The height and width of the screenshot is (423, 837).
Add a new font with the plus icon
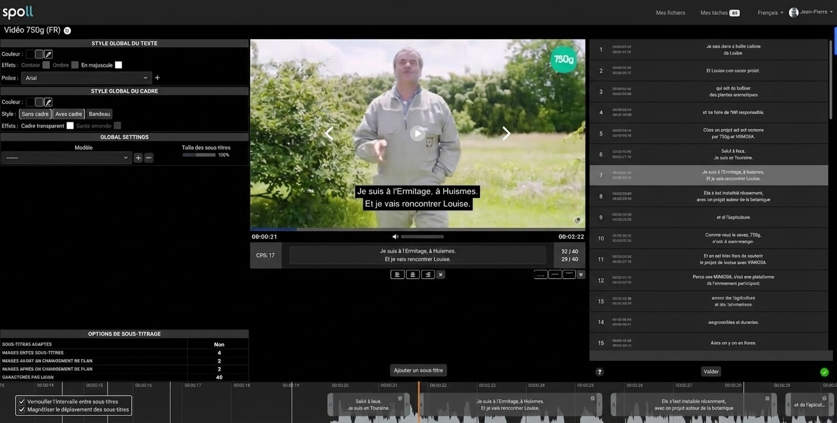[x=158, y=78]
